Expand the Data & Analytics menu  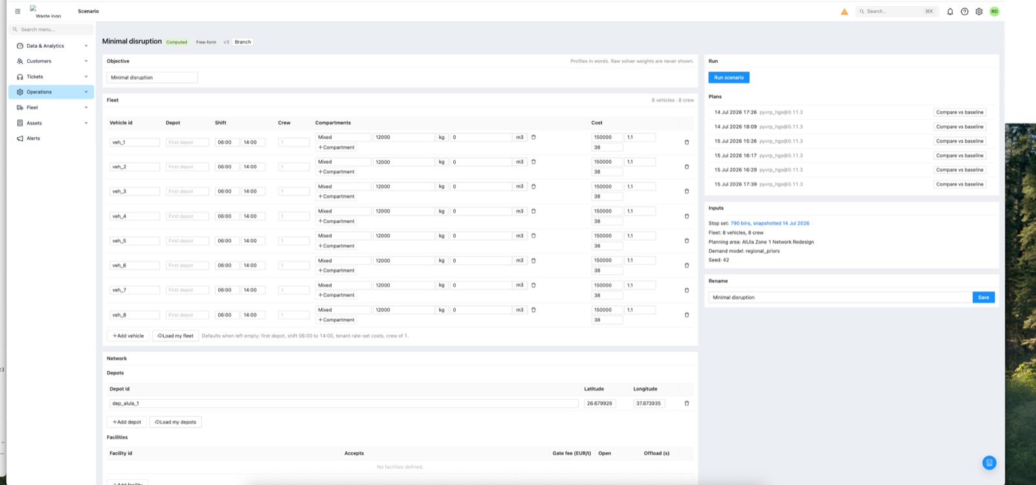(52, 46)
